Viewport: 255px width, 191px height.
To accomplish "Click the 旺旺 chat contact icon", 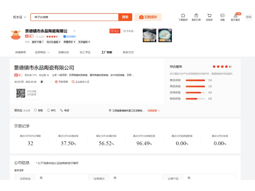I will point(38,110).
